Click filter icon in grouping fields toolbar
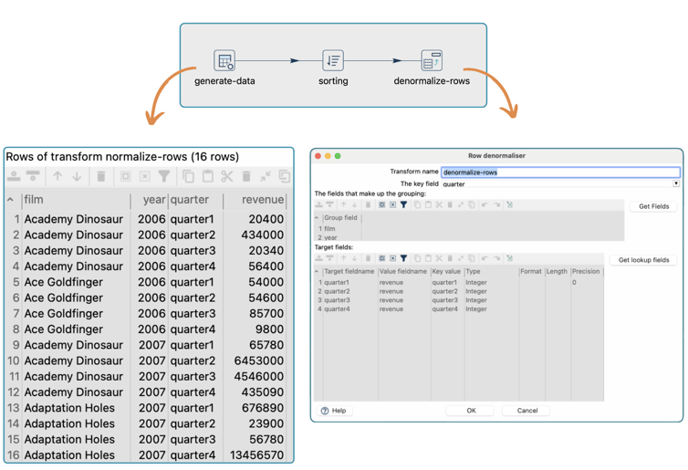688x470 pixels. point(404,205)
